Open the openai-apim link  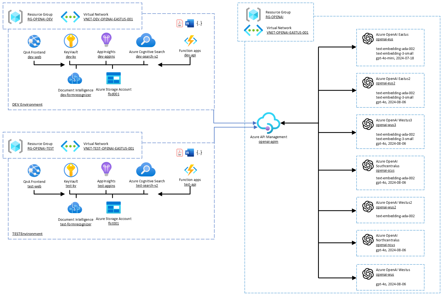click(x=268, y=142)
